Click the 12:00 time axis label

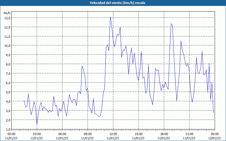113,134
